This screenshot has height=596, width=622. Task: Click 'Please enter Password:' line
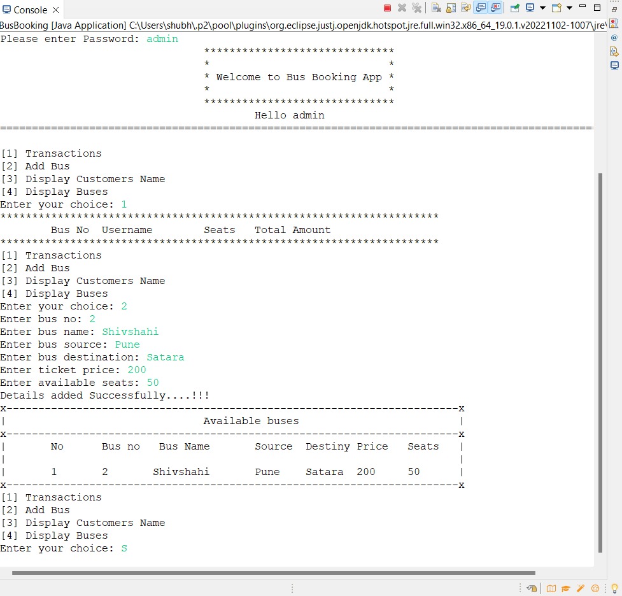point(89,39)
